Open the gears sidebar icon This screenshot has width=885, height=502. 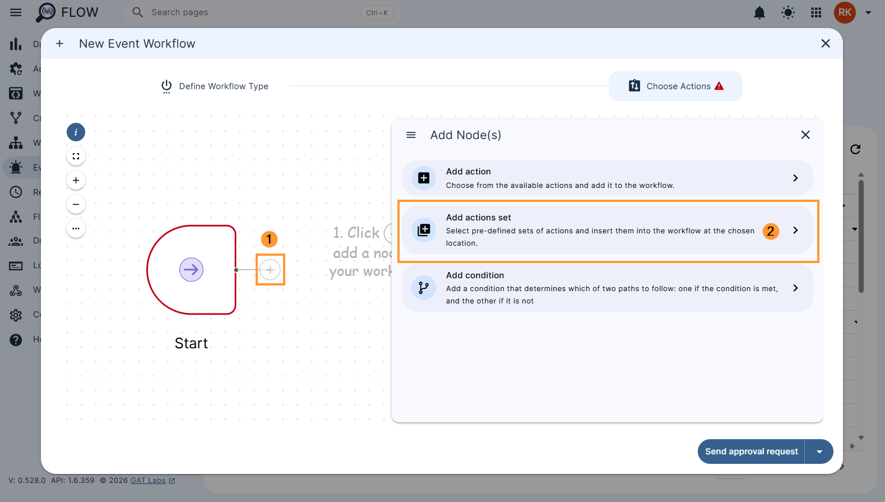tap(16, 68)
